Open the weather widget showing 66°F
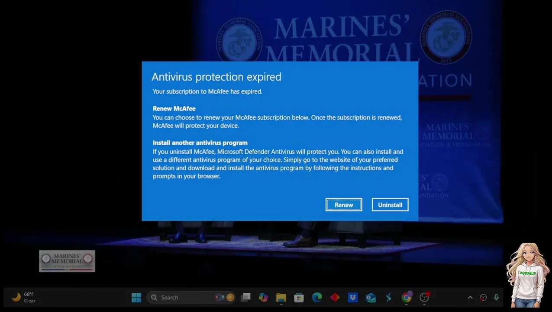The height and width of the screenshot is (312, 552). tap(24, 297)
